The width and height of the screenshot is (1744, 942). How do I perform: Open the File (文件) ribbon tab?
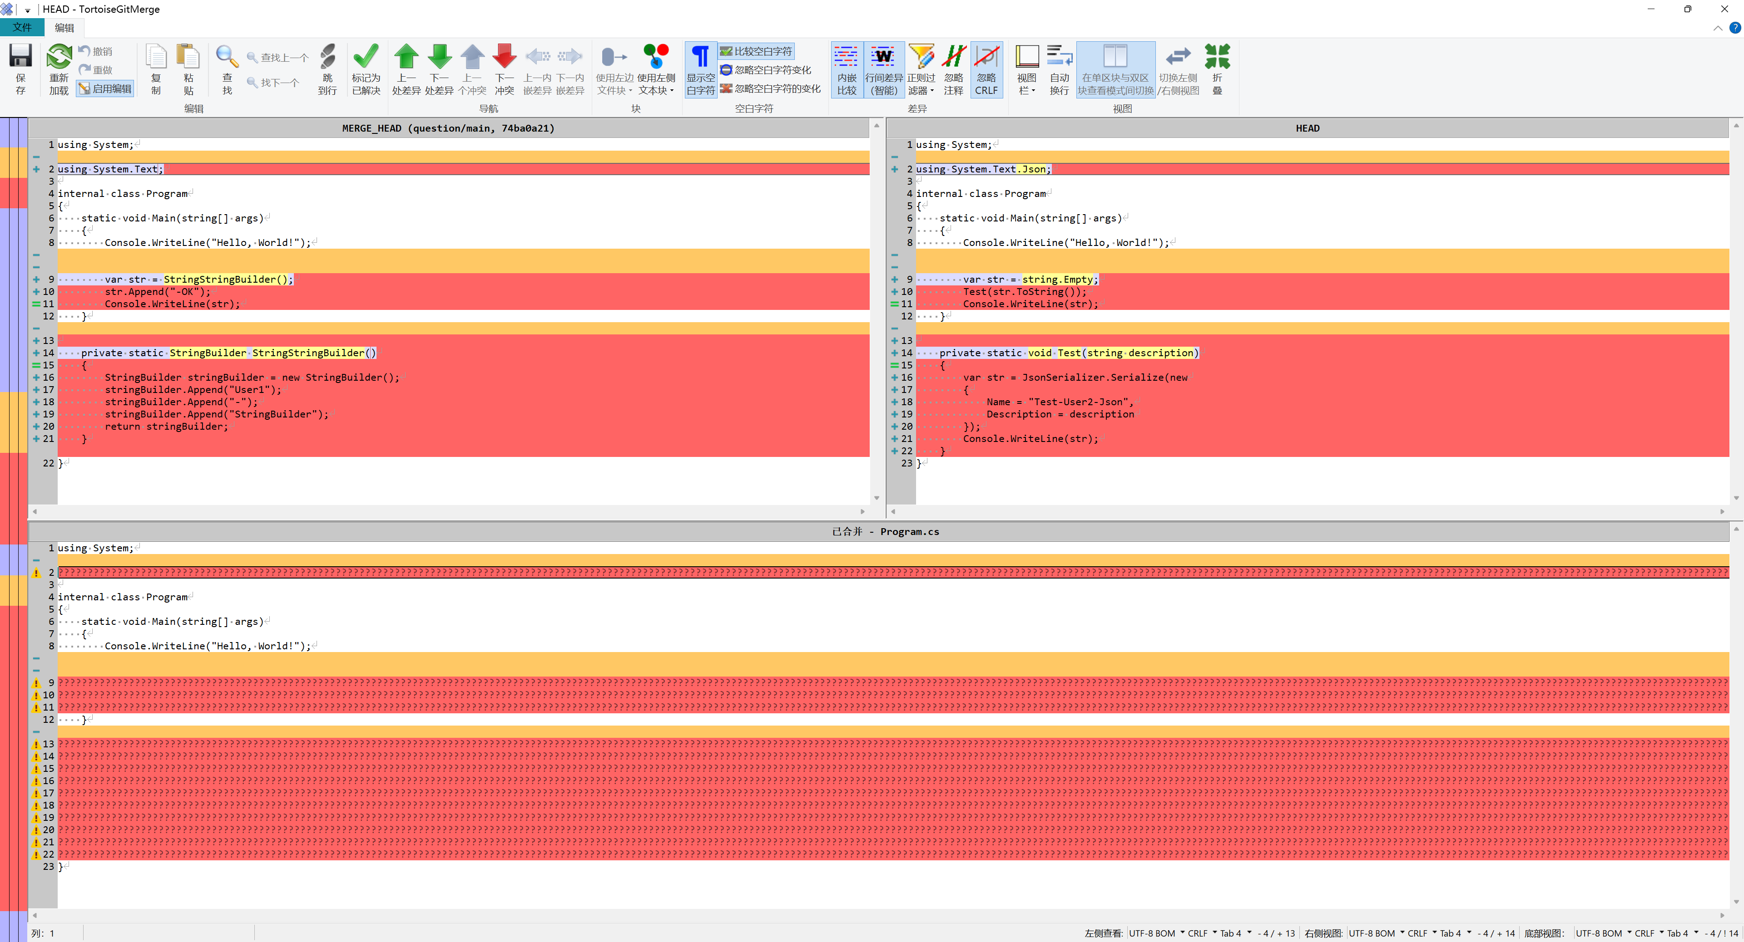click(22, 28)
